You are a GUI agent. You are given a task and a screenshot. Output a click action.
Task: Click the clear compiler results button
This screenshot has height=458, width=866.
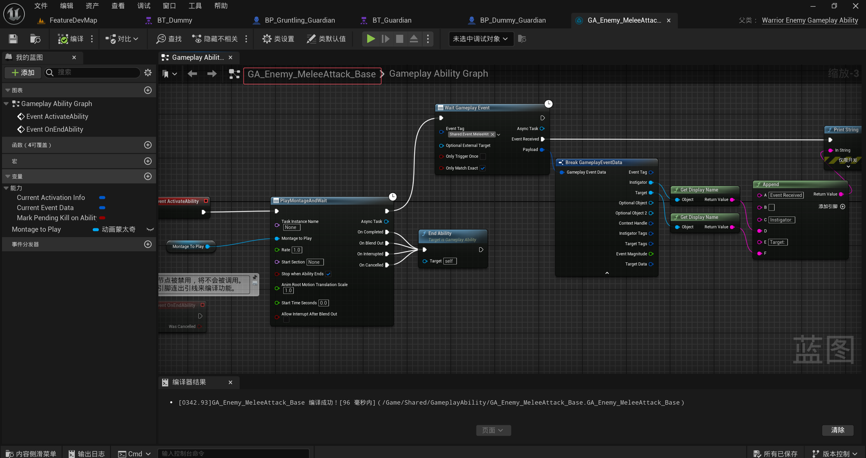(x=838, y=430)
